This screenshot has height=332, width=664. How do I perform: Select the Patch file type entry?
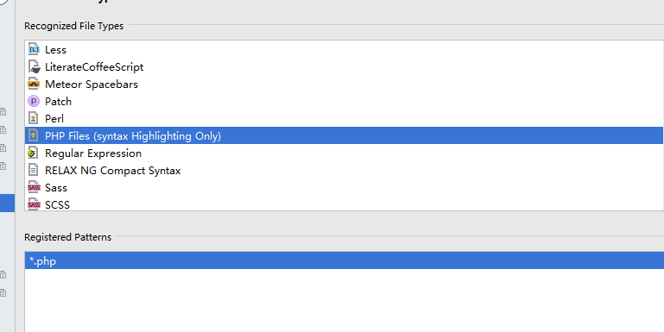point(344,102)
